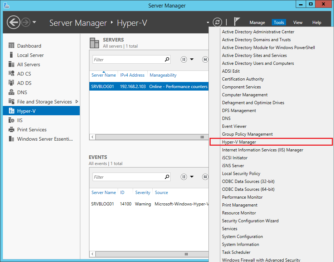Screen dimensions: 334x262
Task: Click the back navigation arrow
Action: pos(13,22)
